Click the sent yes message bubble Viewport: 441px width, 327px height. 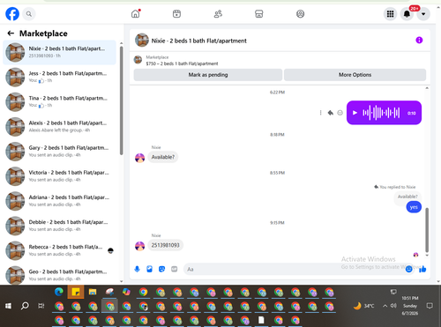(x=414, y=207)
